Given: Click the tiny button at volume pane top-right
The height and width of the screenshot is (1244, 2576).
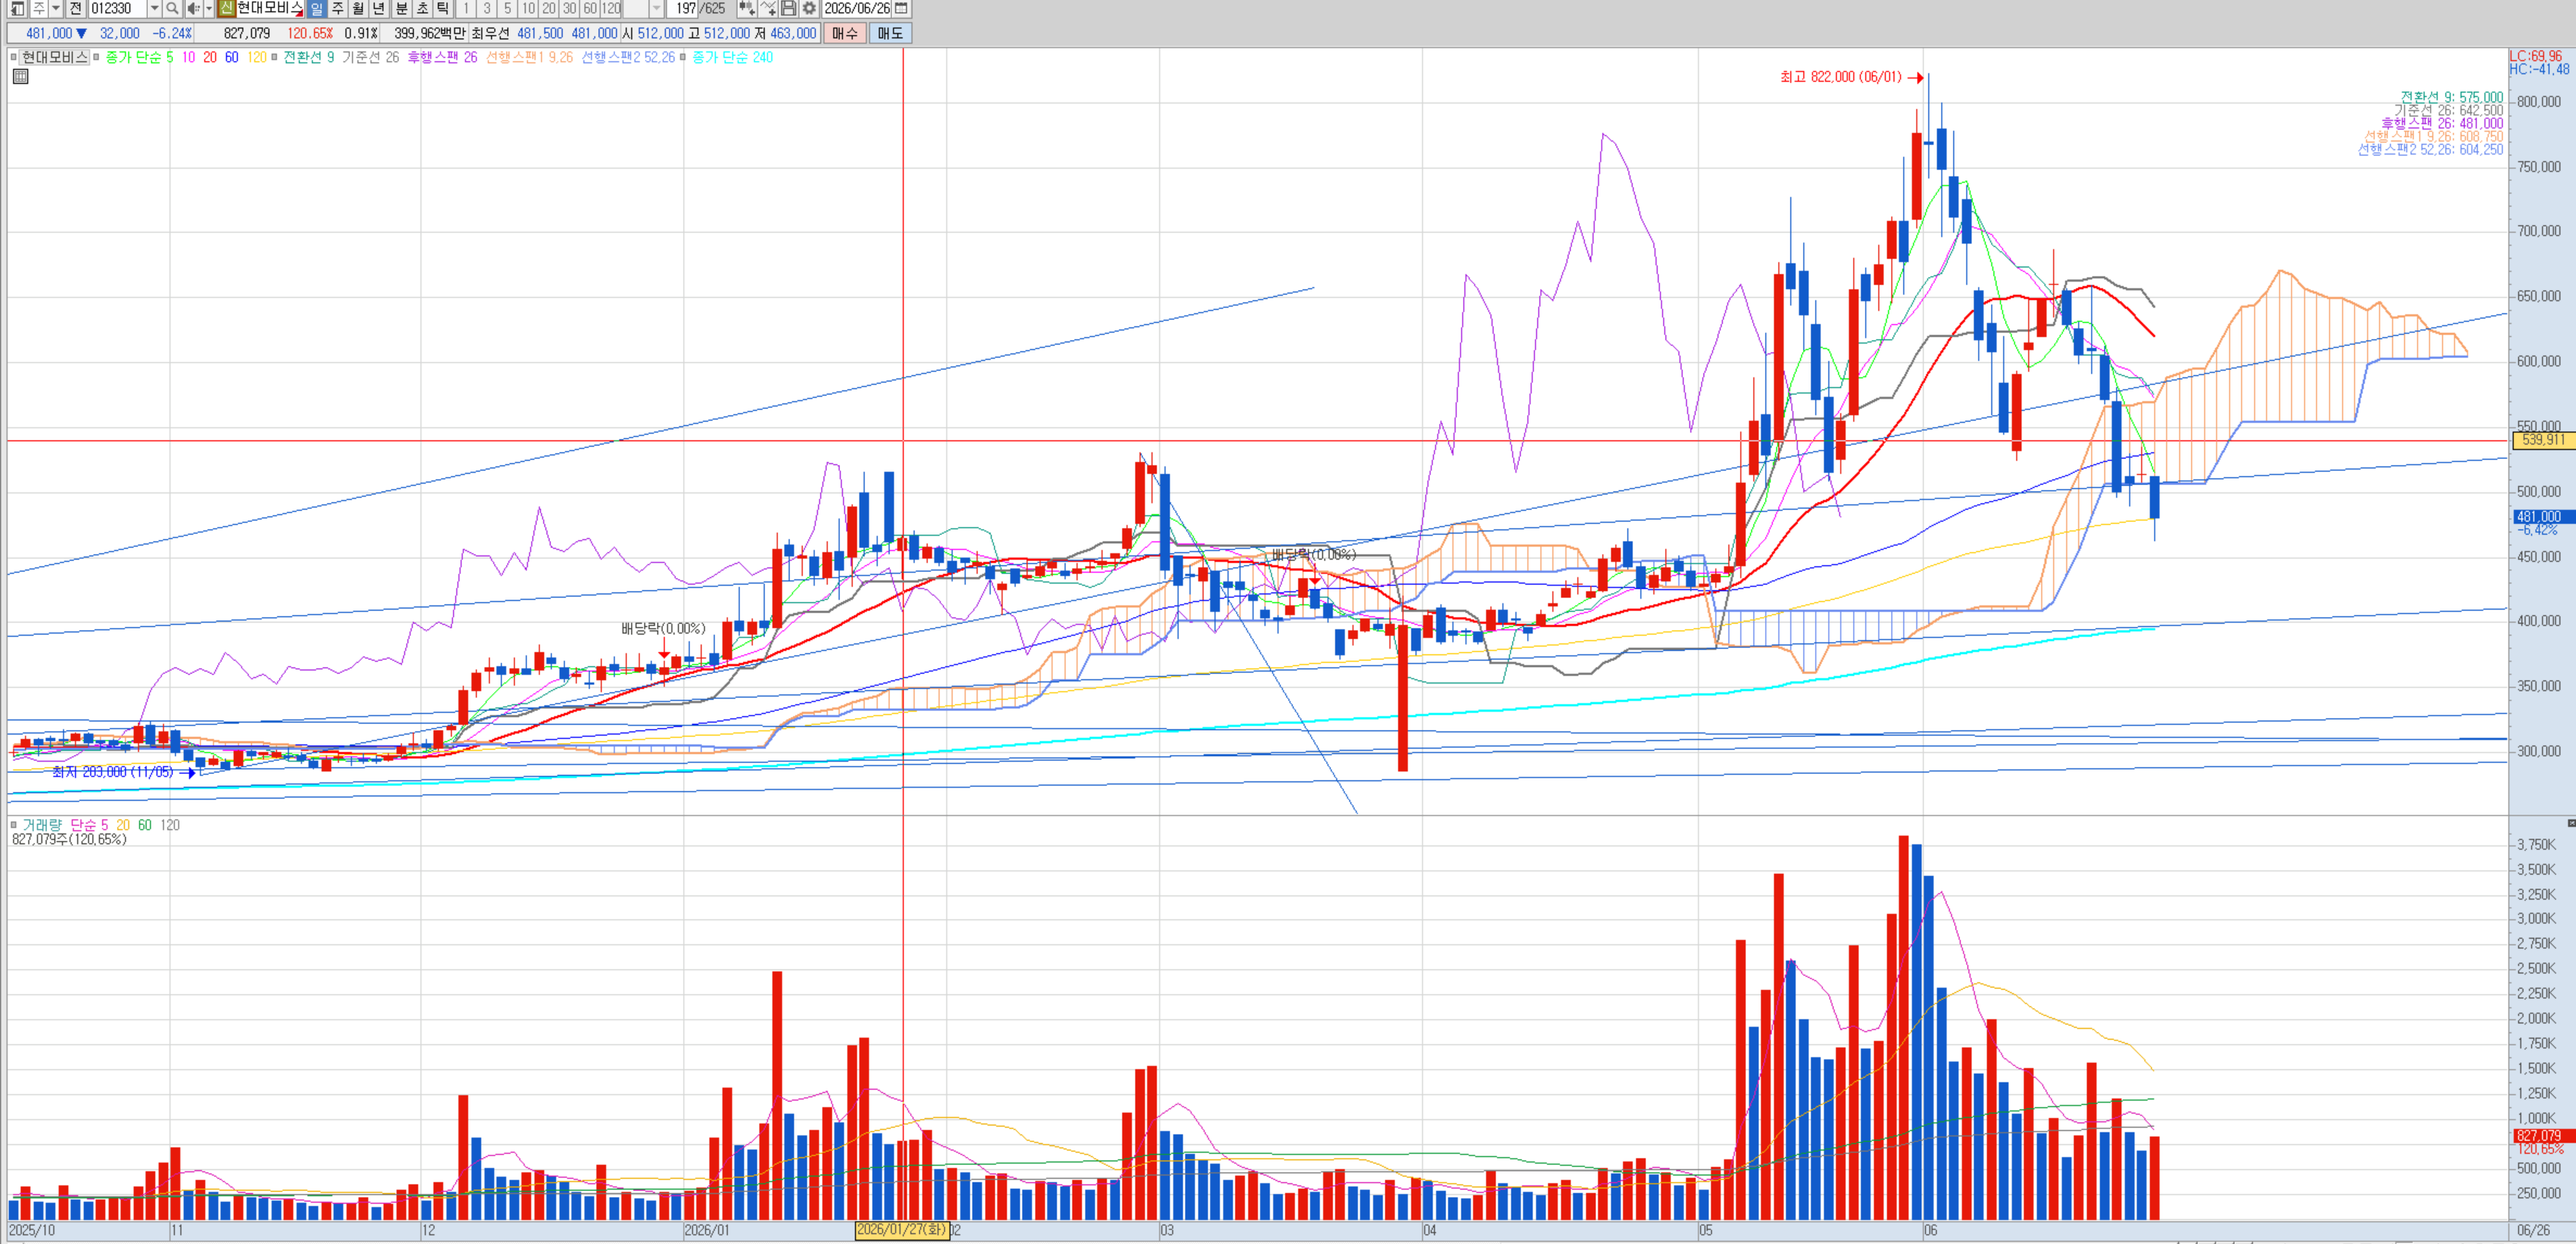Looking at the screenshot, I should point(2571,823).
